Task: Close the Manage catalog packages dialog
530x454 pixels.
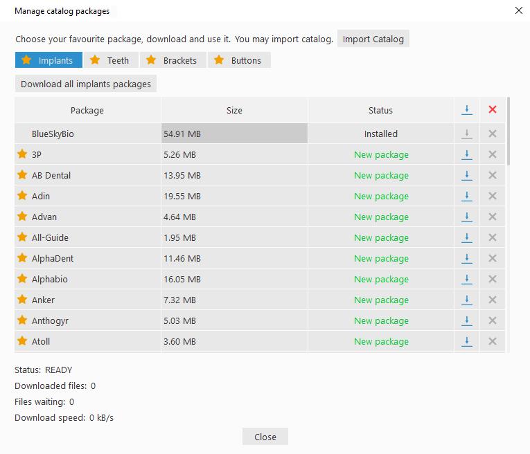Action: [518, 10]
